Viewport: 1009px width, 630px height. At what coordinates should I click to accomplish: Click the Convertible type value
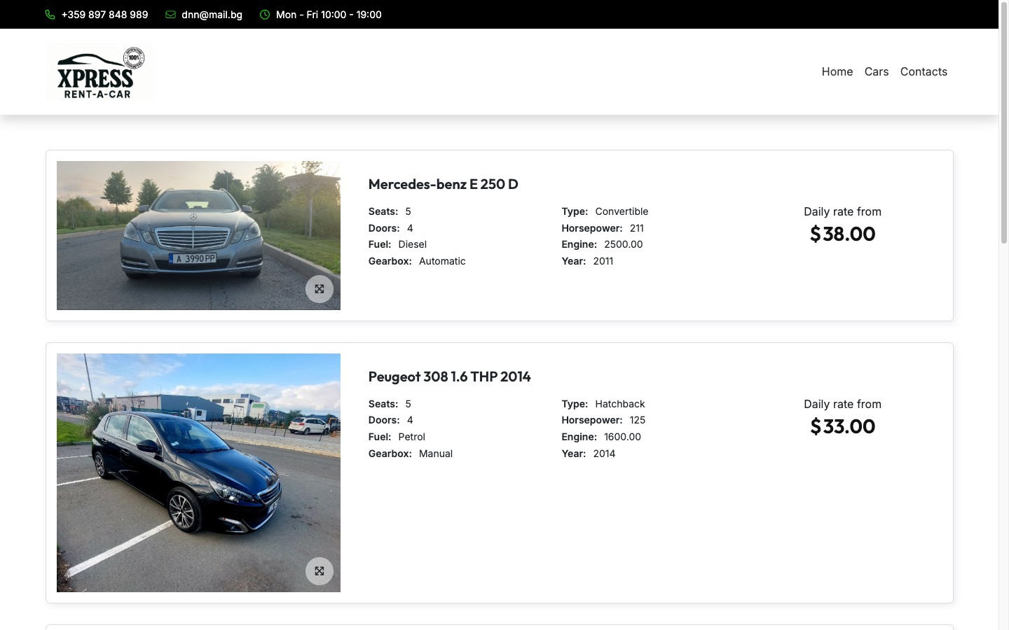[x=622, y=211]
